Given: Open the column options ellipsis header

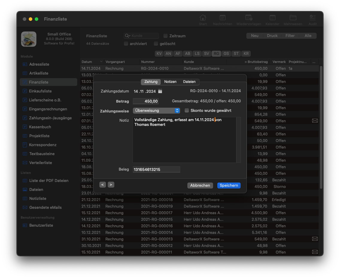Looking at the screenshot, I should pos(314,62).
